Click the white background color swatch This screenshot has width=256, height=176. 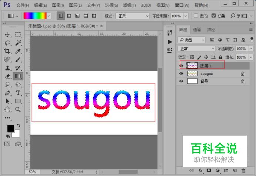pos(17,135)
